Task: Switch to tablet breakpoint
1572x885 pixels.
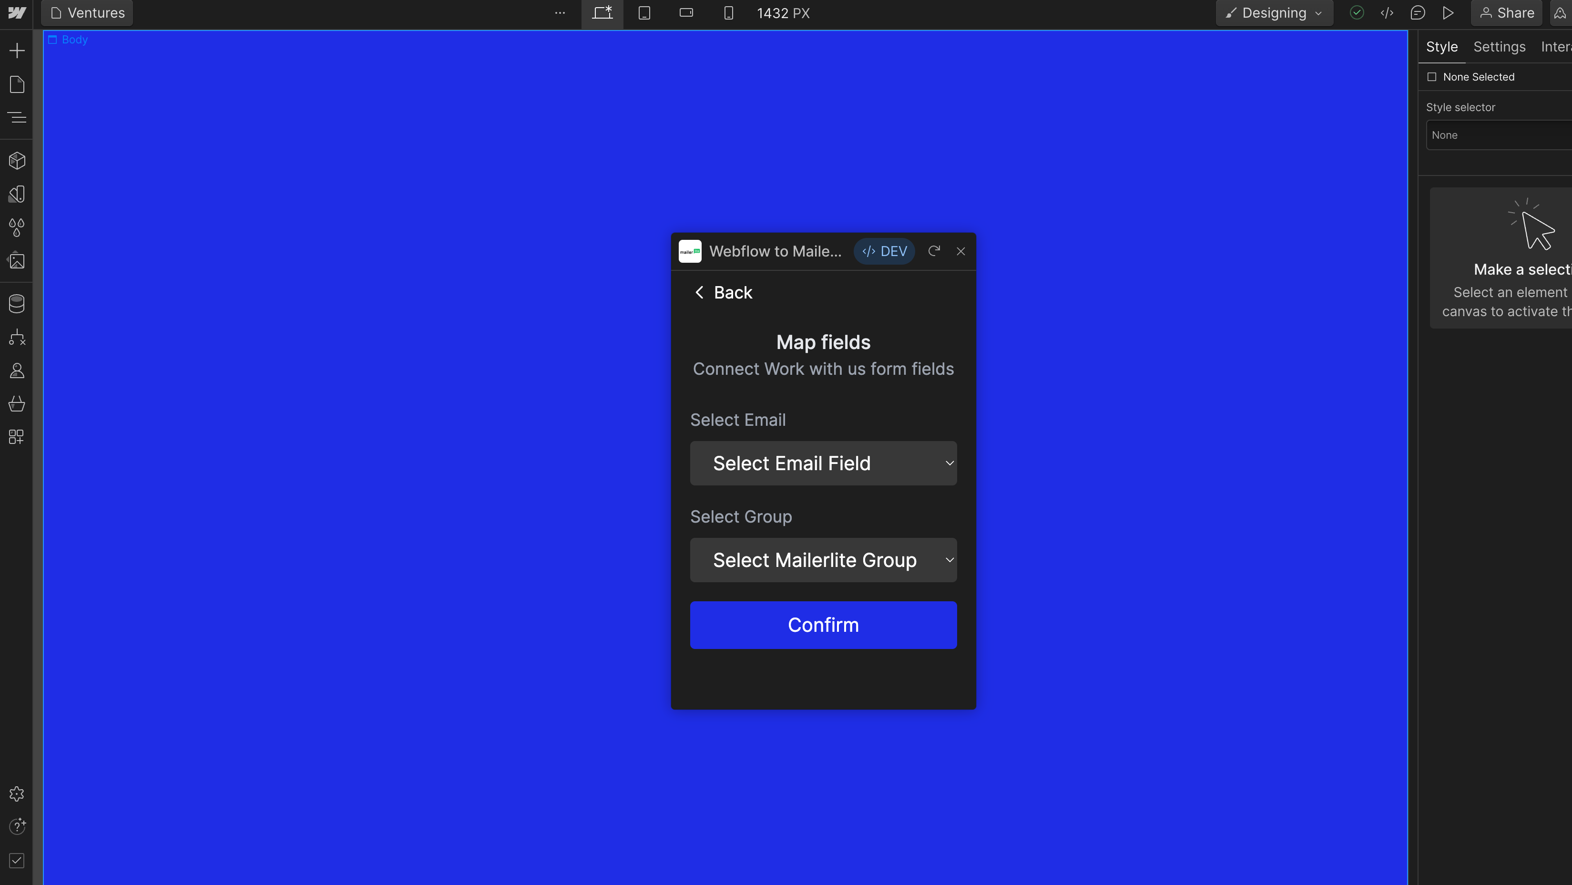Action: pos(644,12)
